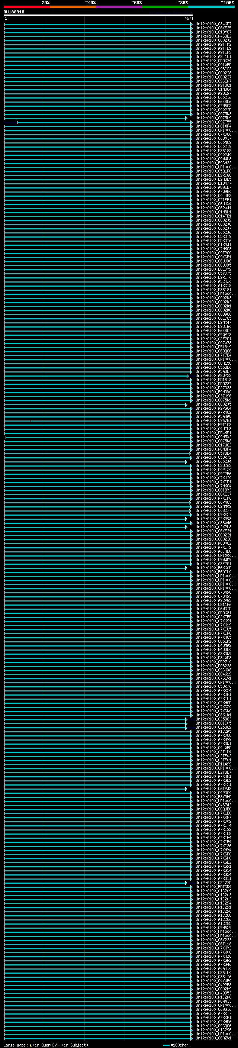238x1048 pixels.
Task: Click label UniRef100_A7R4C2
Action: [213, 412]
